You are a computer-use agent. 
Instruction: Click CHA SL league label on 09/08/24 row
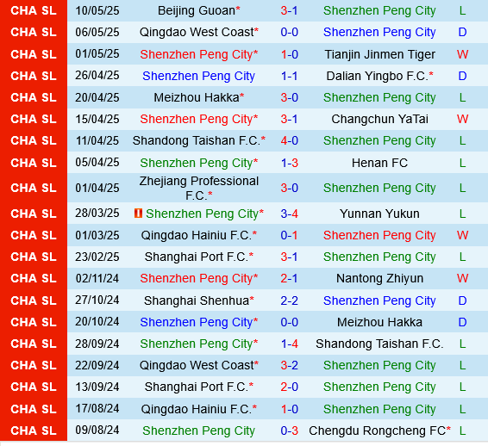[34, 431]
